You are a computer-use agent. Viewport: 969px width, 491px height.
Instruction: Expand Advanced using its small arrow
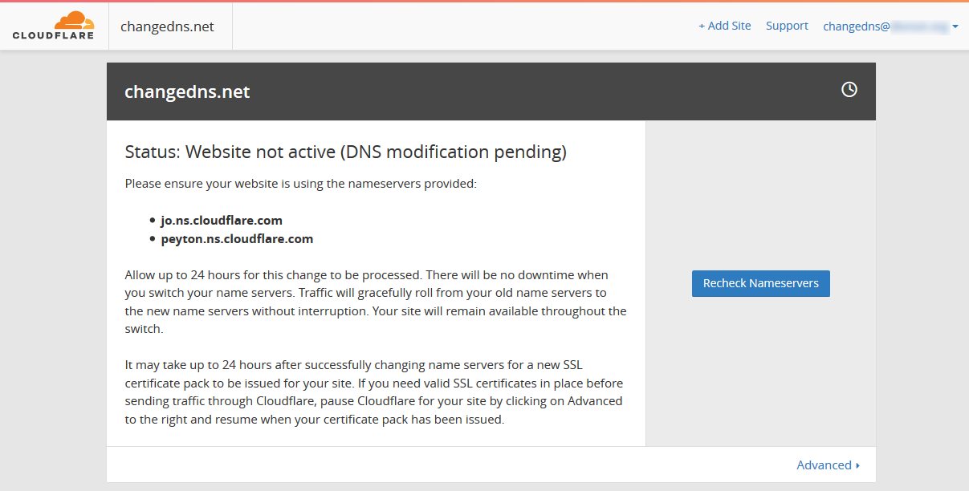(x=857, y=465)
